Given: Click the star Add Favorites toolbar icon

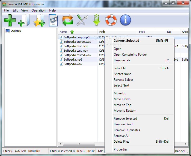Looking at the screenshot, I should [39, 20].
